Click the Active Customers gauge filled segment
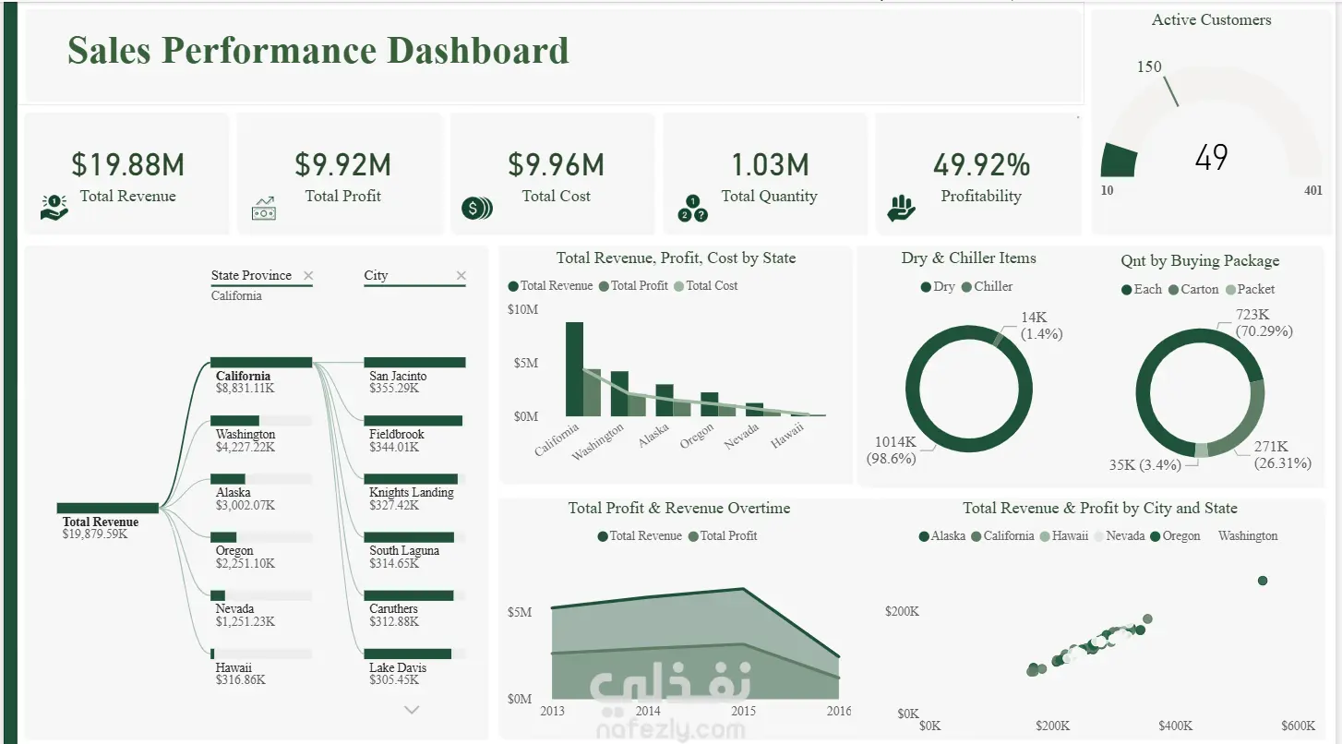The width and height of the screenshot is (1342, 744). click(1119, 161)
